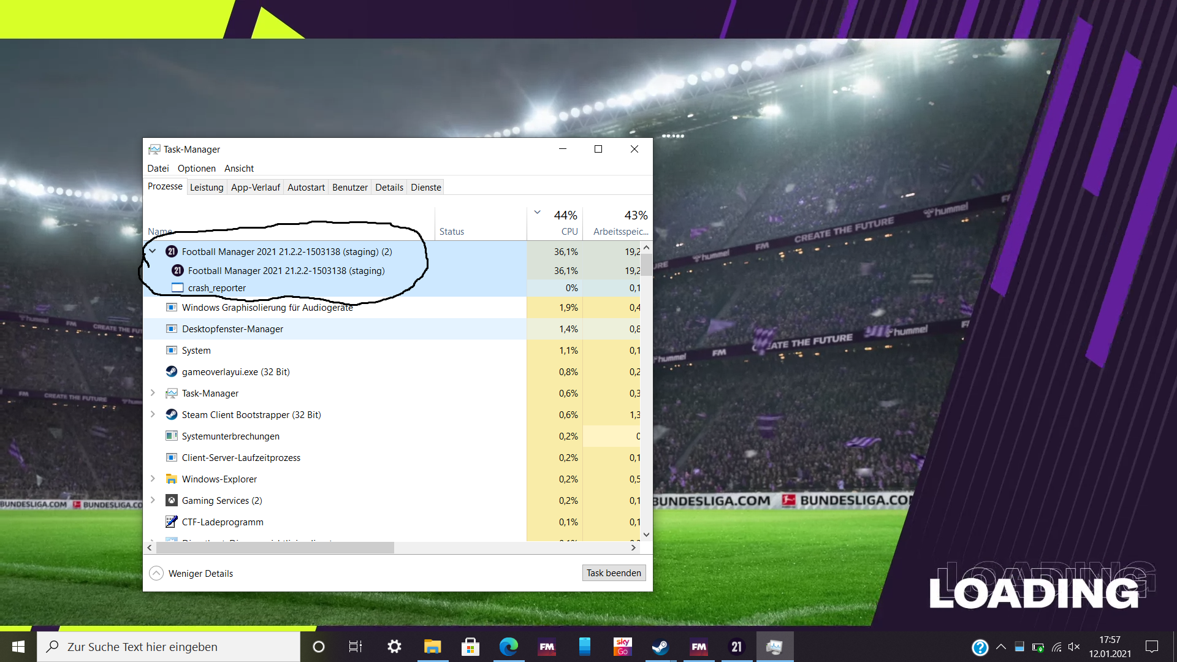Click the Gaming Services Xbox icon
The image size is (1177, 662).
tap(172, 500)
